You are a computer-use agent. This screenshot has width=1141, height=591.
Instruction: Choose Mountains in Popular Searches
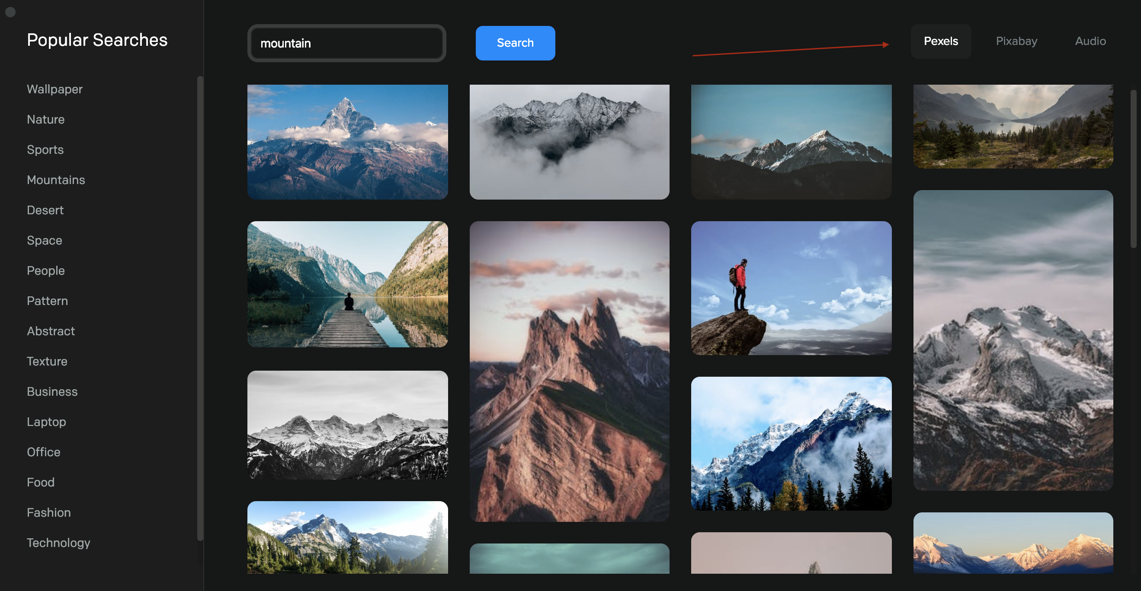click(x=56, y=180)
